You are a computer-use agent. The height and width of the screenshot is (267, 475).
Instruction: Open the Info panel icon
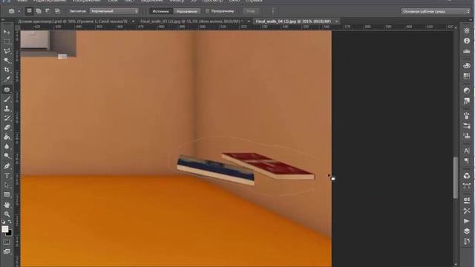point(467,41)
